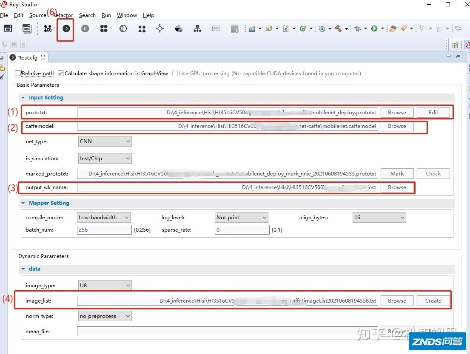
Task: Click Browse for the prototxt field
Action: tap(397, 113)
